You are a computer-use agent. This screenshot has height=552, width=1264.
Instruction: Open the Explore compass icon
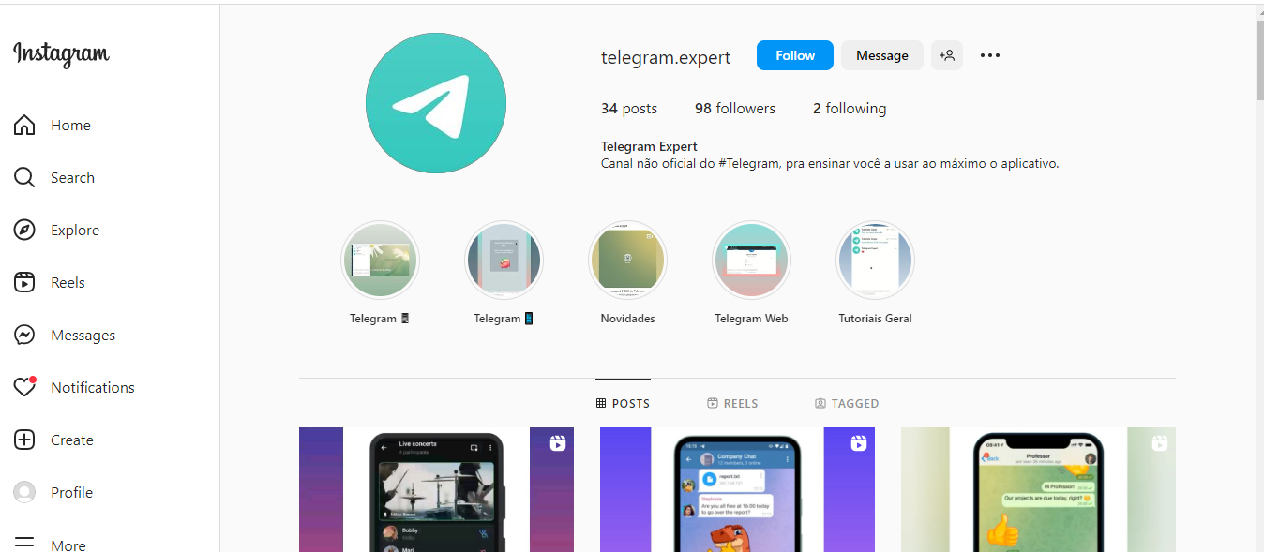point(24,230)
